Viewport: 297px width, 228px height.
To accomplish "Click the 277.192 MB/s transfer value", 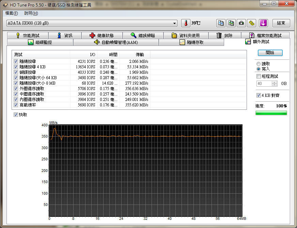I will click(x=137, y=83).
